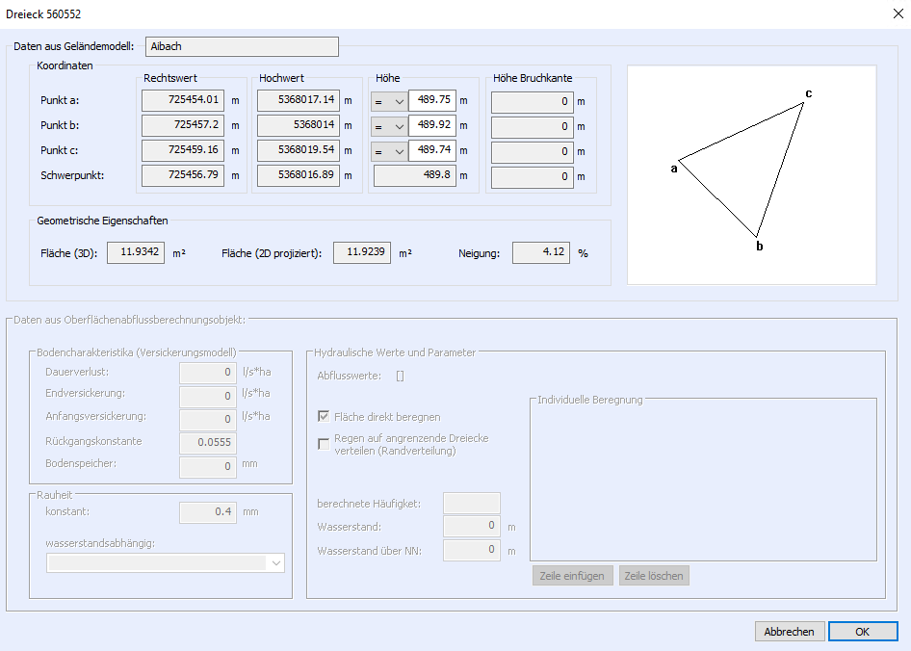911x651 pixels.
Task: Click the Rechtswert field for Punkt a
Action: point(183,100)
